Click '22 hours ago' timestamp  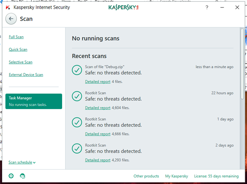[x=222, y=93]
